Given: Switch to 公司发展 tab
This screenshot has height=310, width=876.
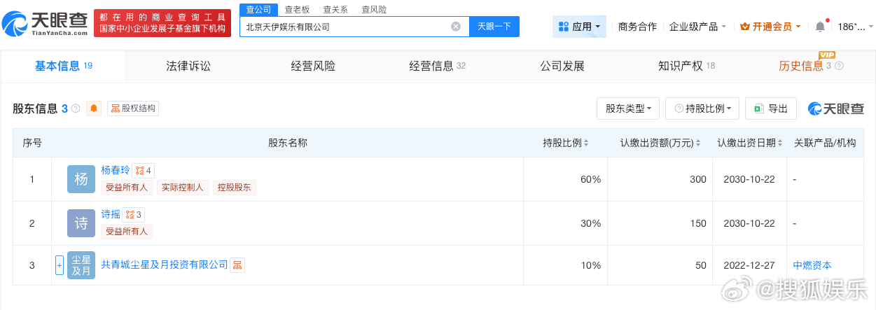Looking at the screenshot, I should tap(562, 66).
